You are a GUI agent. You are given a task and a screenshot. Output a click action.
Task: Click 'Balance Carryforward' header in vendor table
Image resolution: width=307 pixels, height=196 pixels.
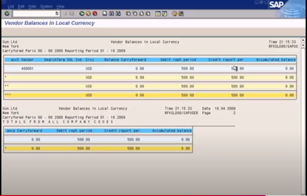tap(125, 60)
